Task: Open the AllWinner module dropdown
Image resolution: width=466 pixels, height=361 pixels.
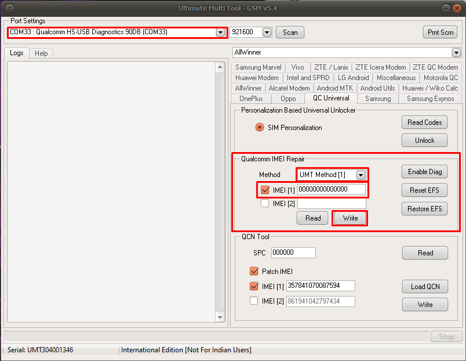Action: [x=456, y=53]
